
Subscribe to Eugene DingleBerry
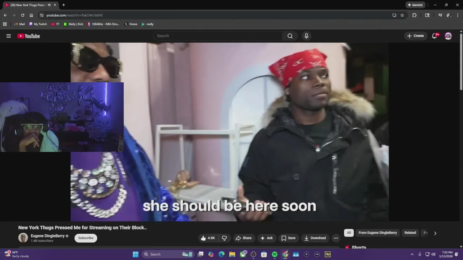[86, 238]
